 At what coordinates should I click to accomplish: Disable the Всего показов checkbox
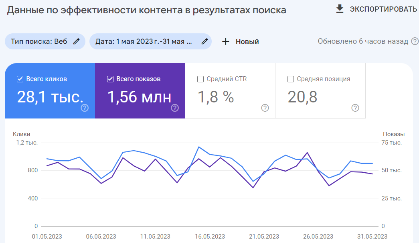110,79
